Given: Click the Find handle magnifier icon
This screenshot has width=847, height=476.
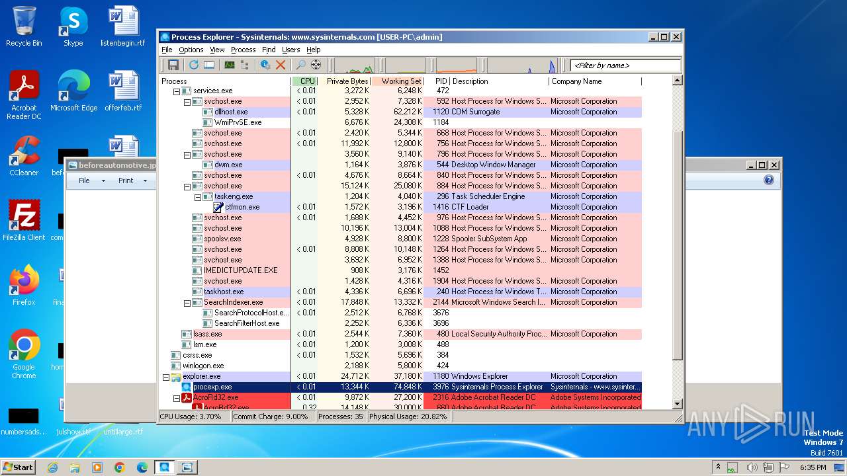Looking at the screenshot, I should tap(300, 65).
